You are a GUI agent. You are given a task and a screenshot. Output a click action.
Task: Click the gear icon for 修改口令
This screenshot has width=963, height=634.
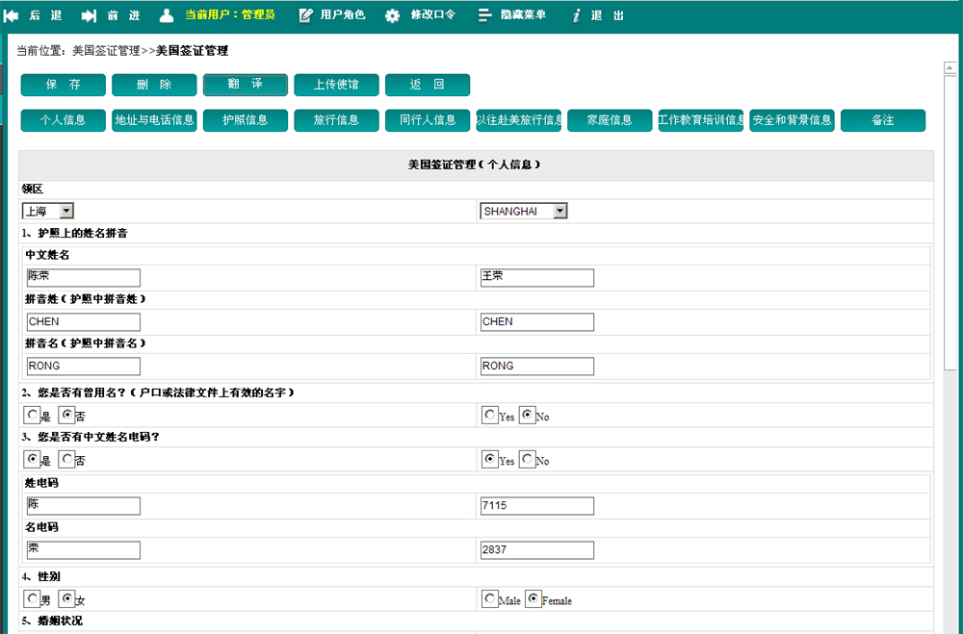pyautogui.click(x=393, y=15)
